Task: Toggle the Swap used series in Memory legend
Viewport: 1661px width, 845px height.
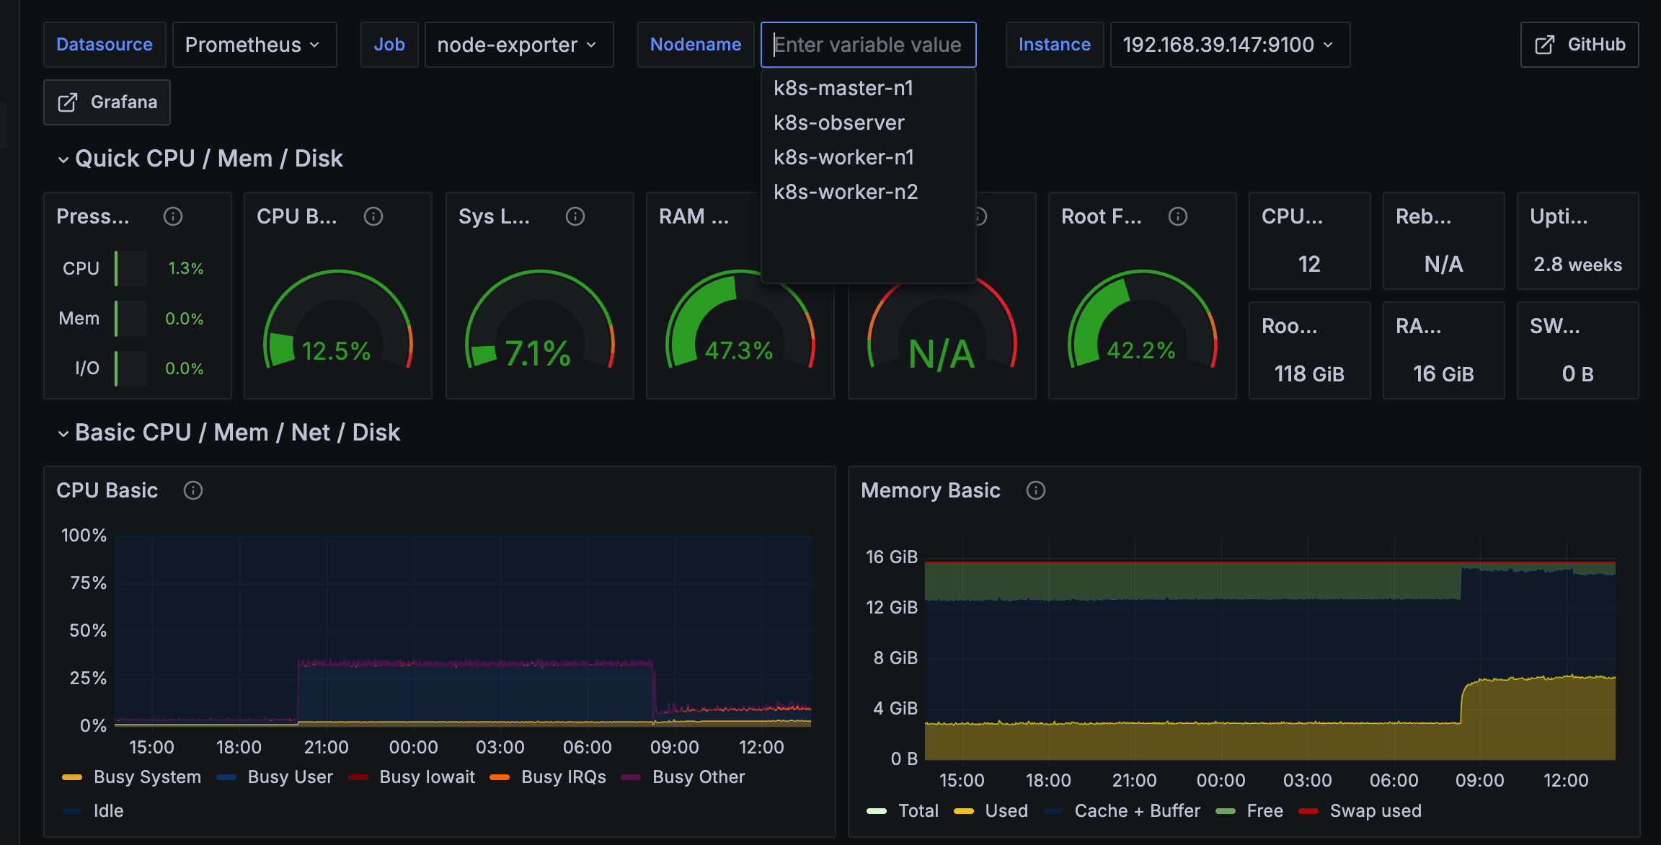Action: (1376, 810)
